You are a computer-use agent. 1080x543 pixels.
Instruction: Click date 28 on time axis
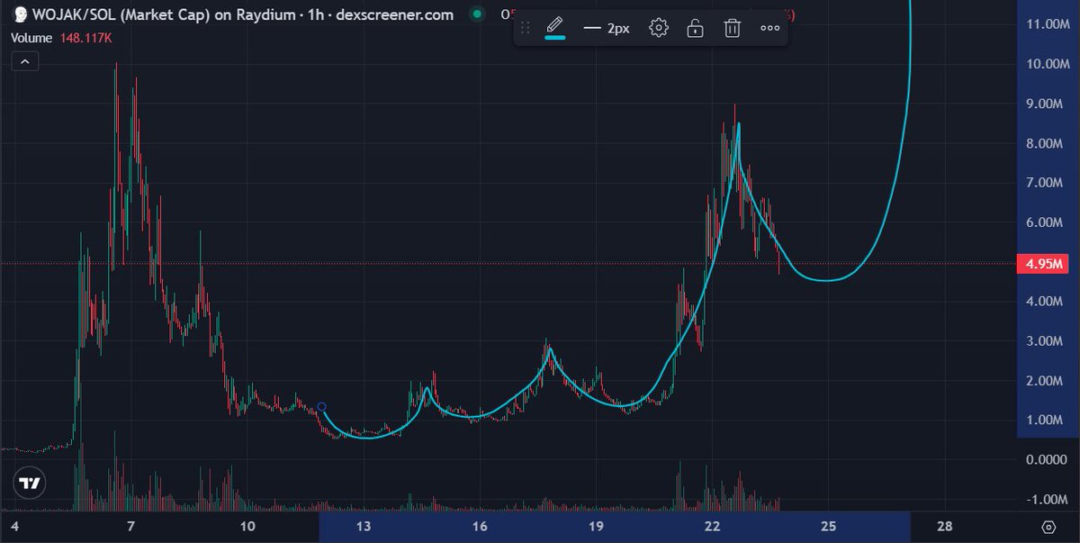pos(945,527)
